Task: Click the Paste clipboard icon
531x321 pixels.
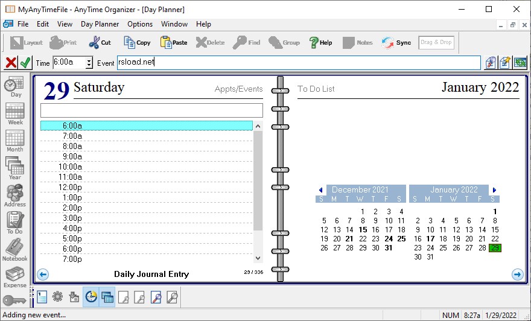Action: (x=165, y=43)
